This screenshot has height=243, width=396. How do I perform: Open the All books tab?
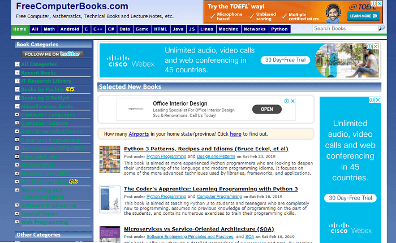pyautogui.click(x=35, y=29)
